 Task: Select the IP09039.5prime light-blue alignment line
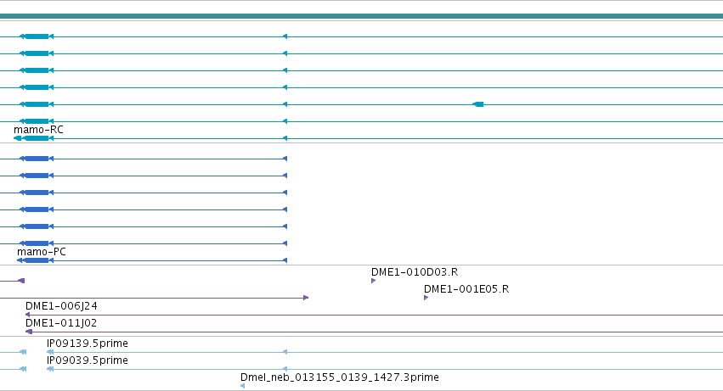tap(385, 369)
